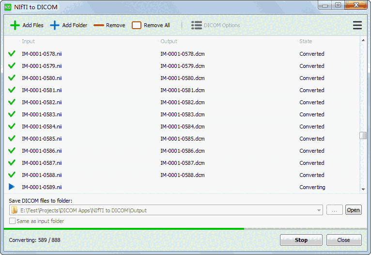The width and height of the screenshot is (371, 255).
Task: Click DICOM Options label in toolbar
Action: click(222, 25)
